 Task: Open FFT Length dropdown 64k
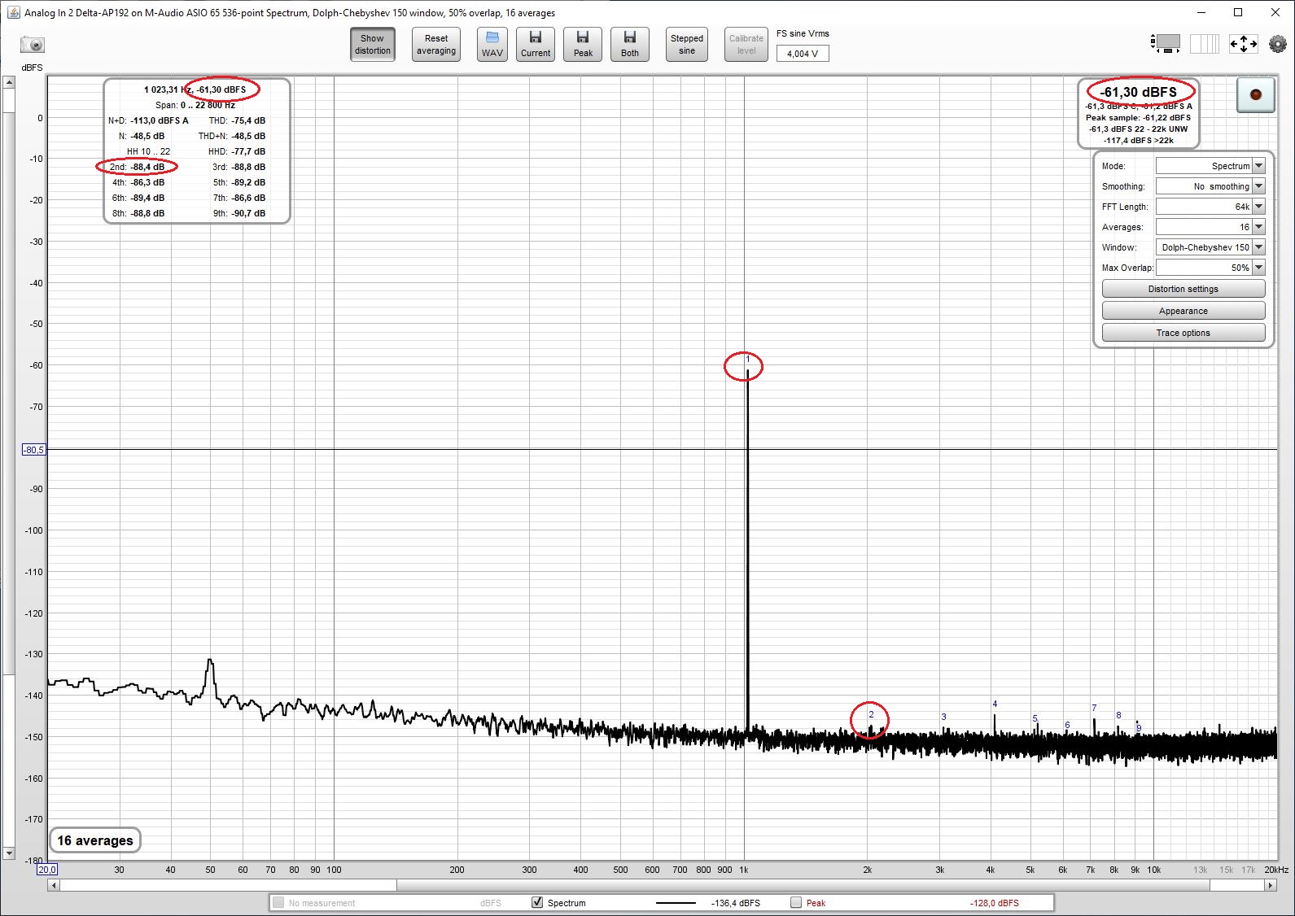pos(1210,207)
